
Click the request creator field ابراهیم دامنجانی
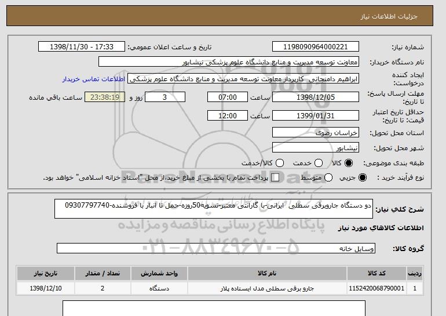243,79
